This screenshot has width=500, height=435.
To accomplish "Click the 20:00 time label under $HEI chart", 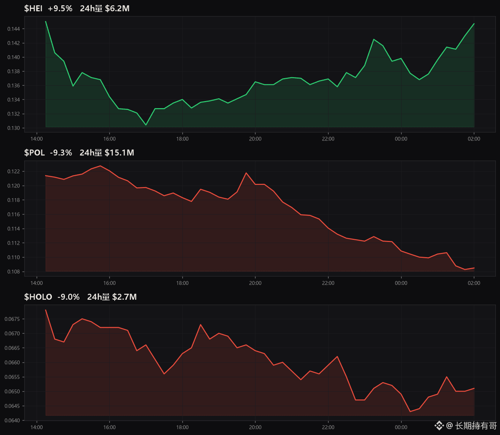I will click(x=255, y=139).
